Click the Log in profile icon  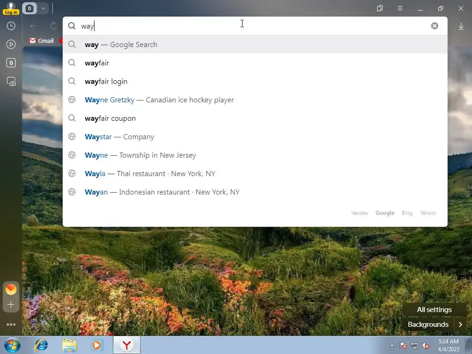coord(11,8)
